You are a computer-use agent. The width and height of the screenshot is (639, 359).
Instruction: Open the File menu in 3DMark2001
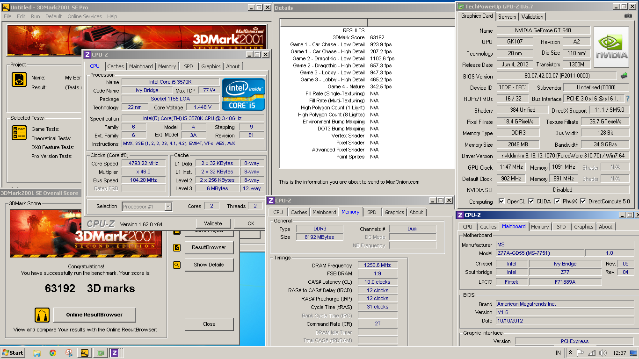[x=7, y=16]
